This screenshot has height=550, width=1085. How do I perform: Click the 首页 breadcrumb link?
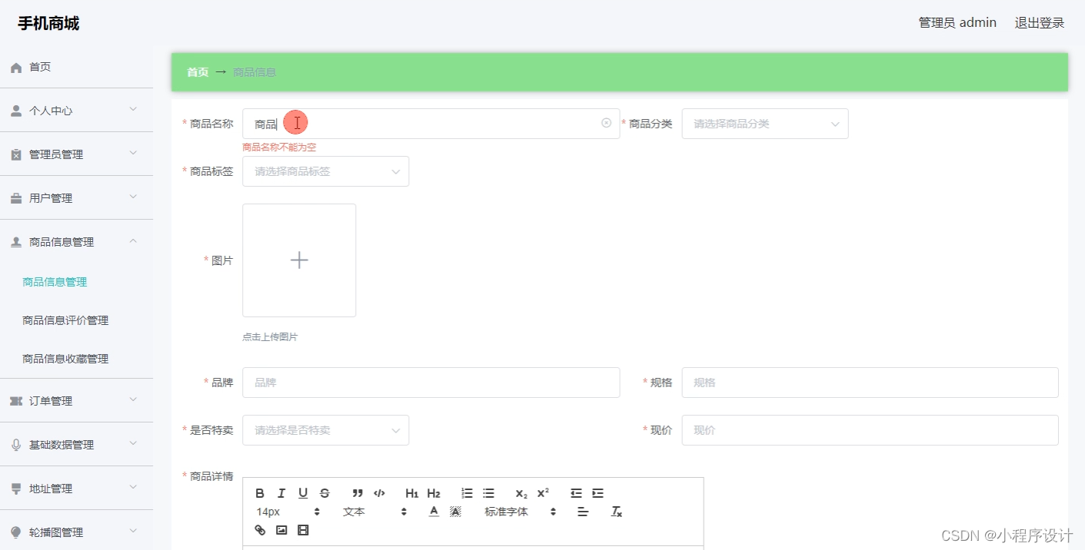pos(198,72)
